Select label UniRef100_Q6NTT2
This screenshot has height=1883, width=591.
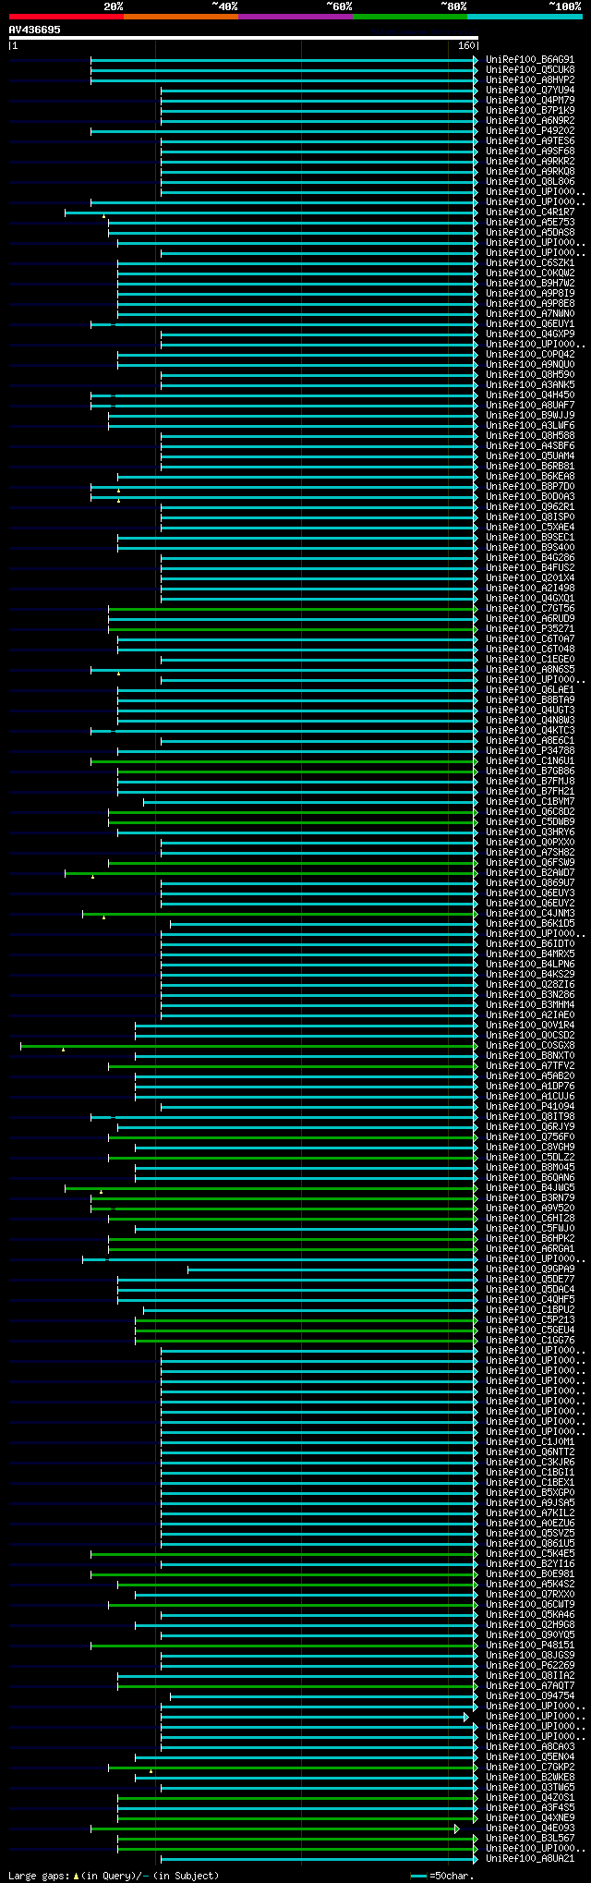tap(530, 1452)
